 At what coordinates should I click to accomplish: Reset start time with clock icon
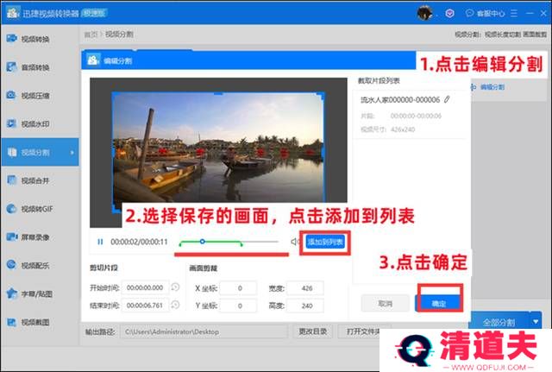pos(175,287)
